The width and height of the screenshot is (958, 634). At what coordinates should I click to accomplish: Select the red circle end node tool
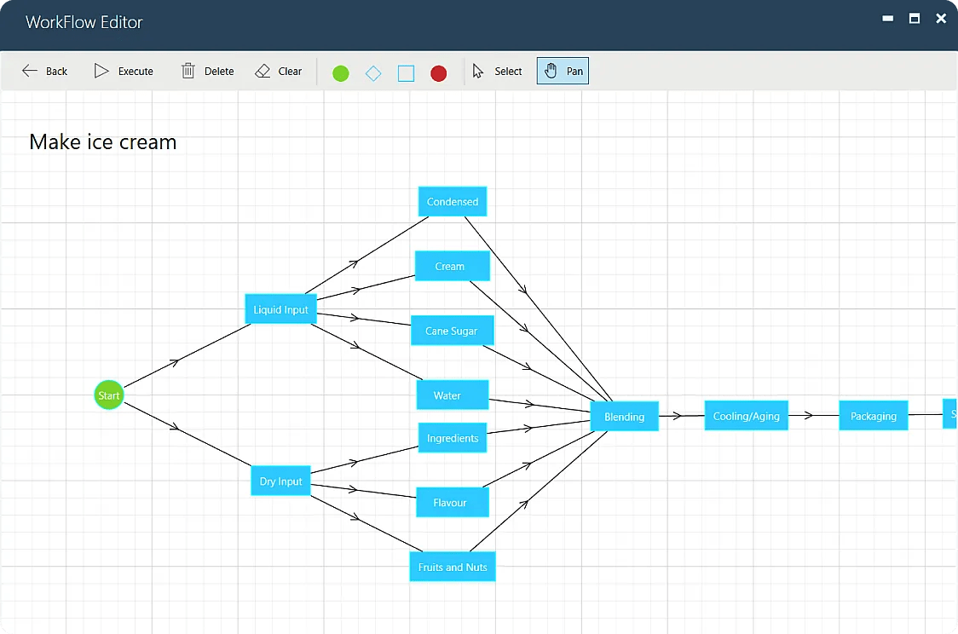(x=438, y=73)
